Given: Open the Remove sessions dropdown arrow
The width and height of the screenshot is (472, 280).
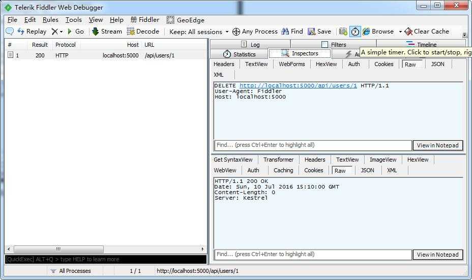Looking at the screenshot, I should (61, 32).
